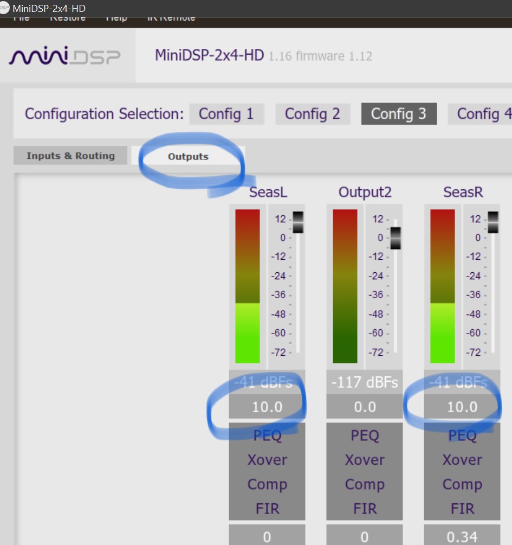512x545 pixels.
Task: Open Xover settings for Output2
Action: (x=365, y=460)
